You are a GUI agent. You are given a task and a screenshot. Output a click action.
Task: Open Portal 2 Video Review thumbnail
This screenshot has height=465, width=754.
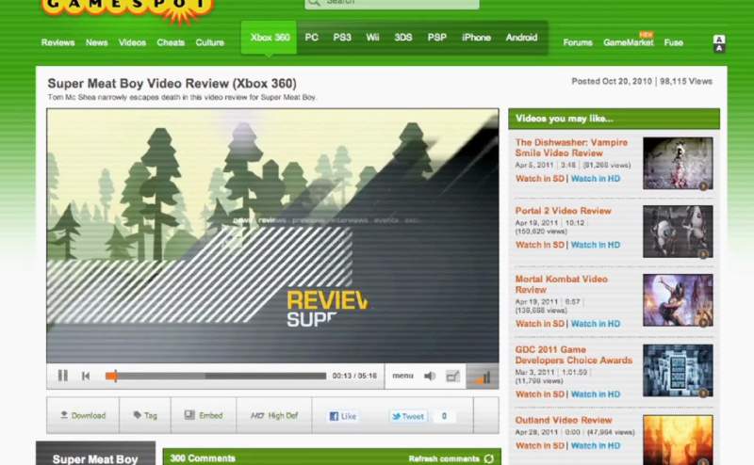coord(677,231)
